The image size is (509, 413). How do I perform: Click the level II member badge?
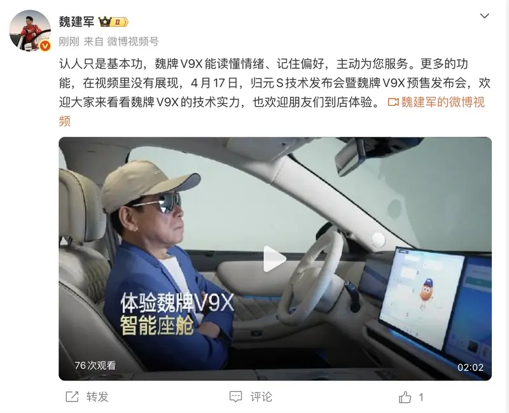pyautogui.click(x=120, y=22)
